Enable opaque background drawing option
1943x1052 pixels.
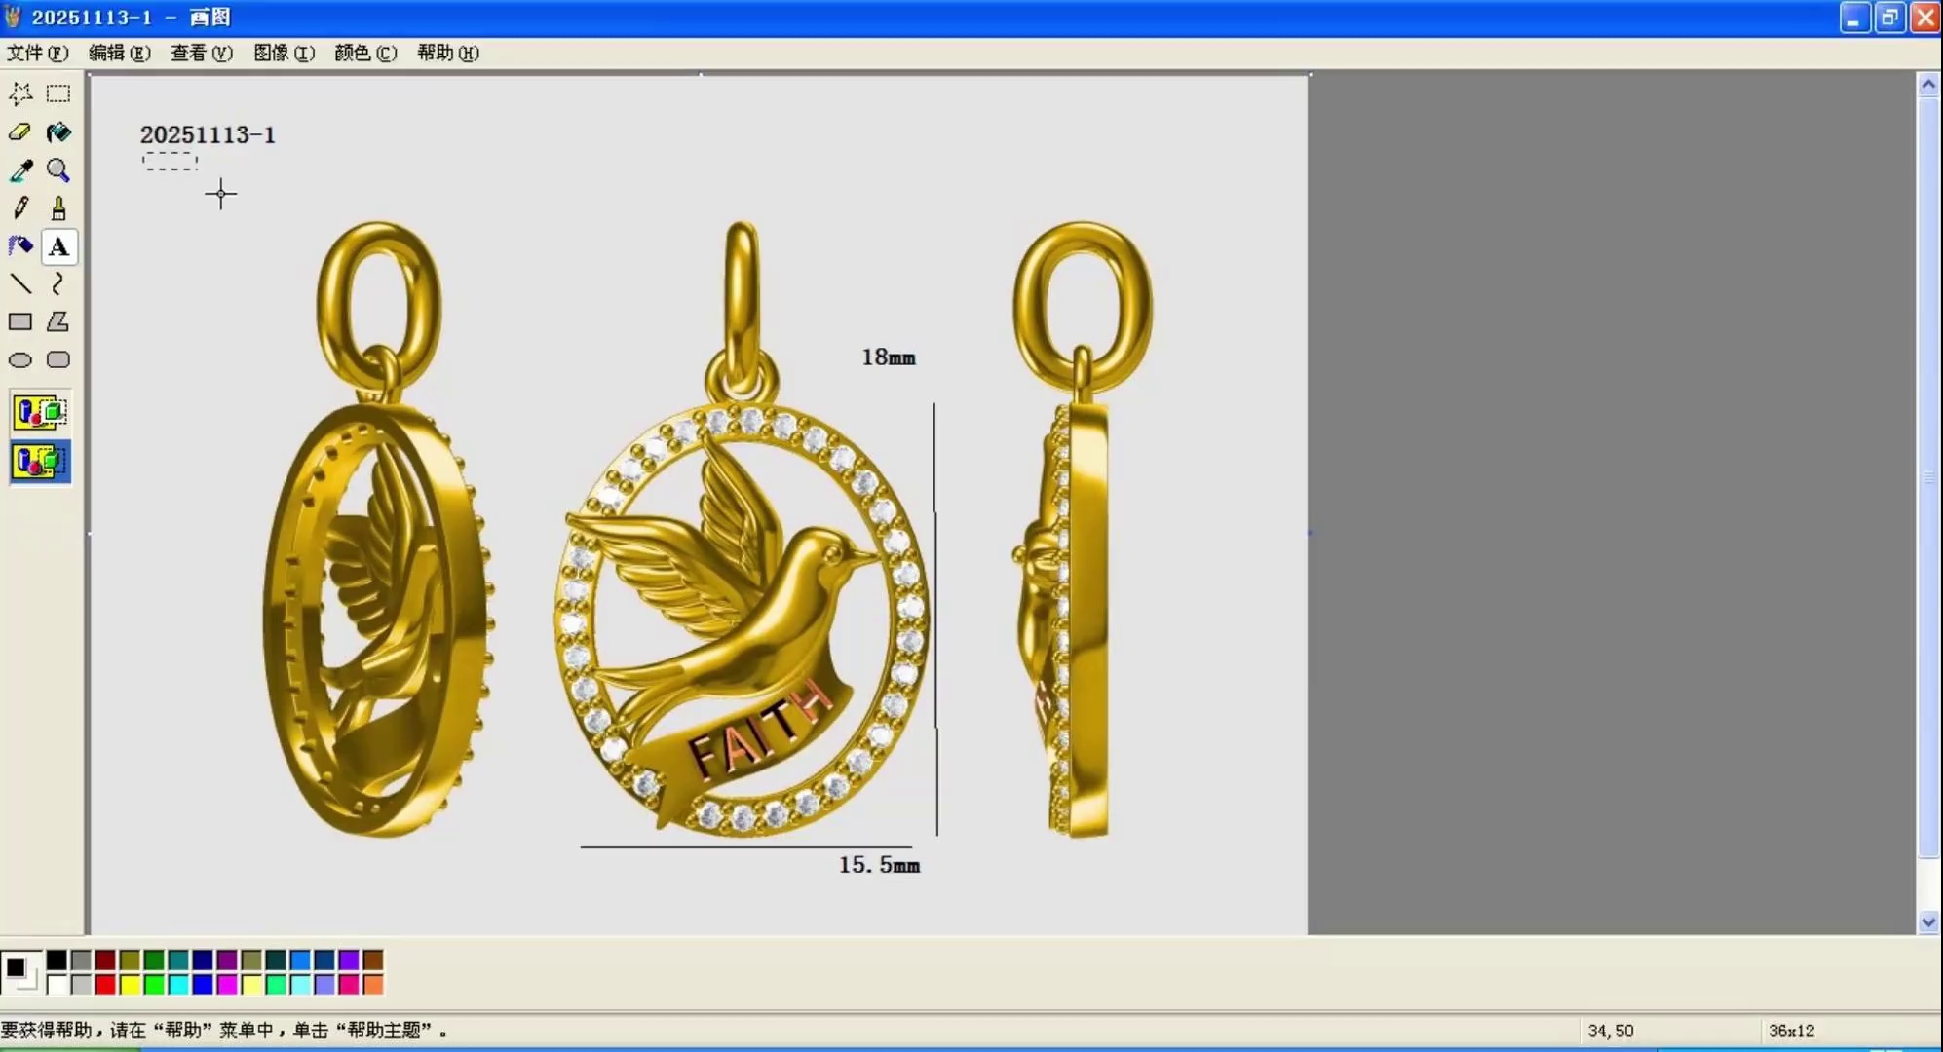[x=40, y=412]
